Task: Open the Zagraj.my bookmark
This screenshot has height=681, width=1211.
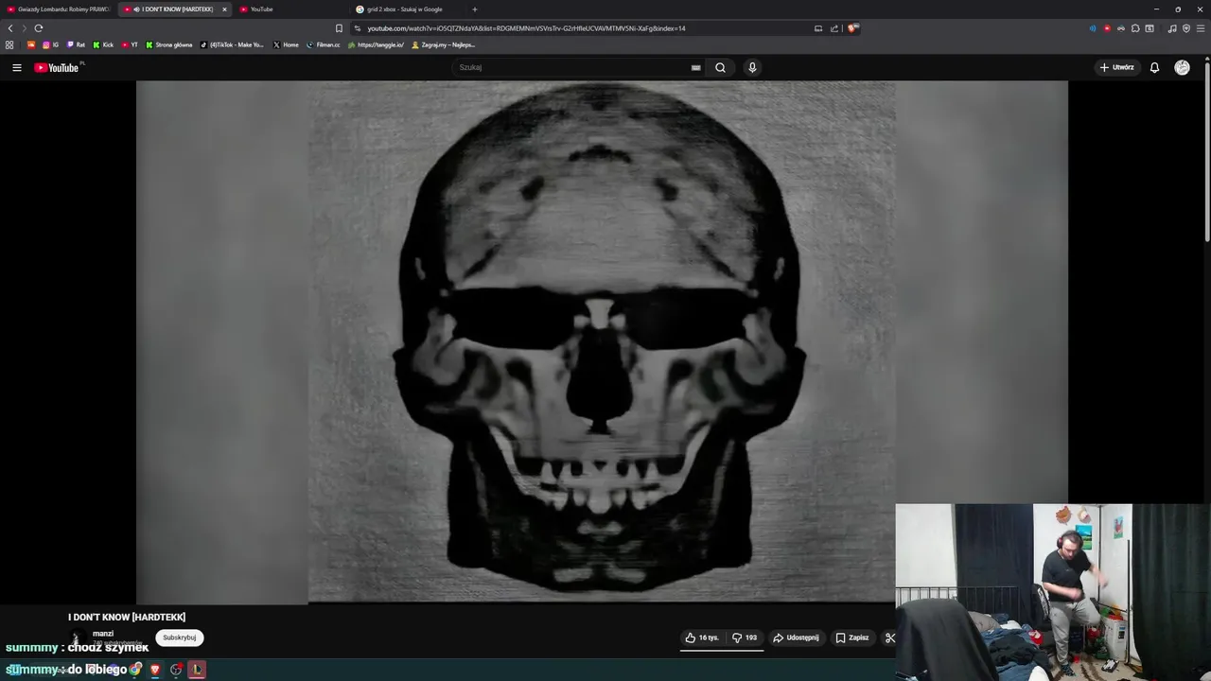Action: tap(444, 44)
